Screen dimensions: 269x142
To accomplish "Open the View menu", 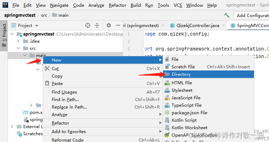I will (x=41, y=5).
